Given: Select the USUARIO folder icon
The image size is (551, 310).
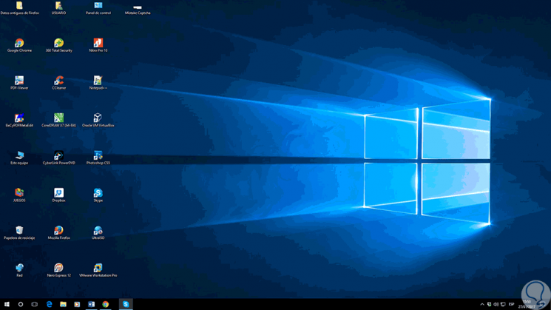Looking at the screenshot, I should click(x=58, y=6).
